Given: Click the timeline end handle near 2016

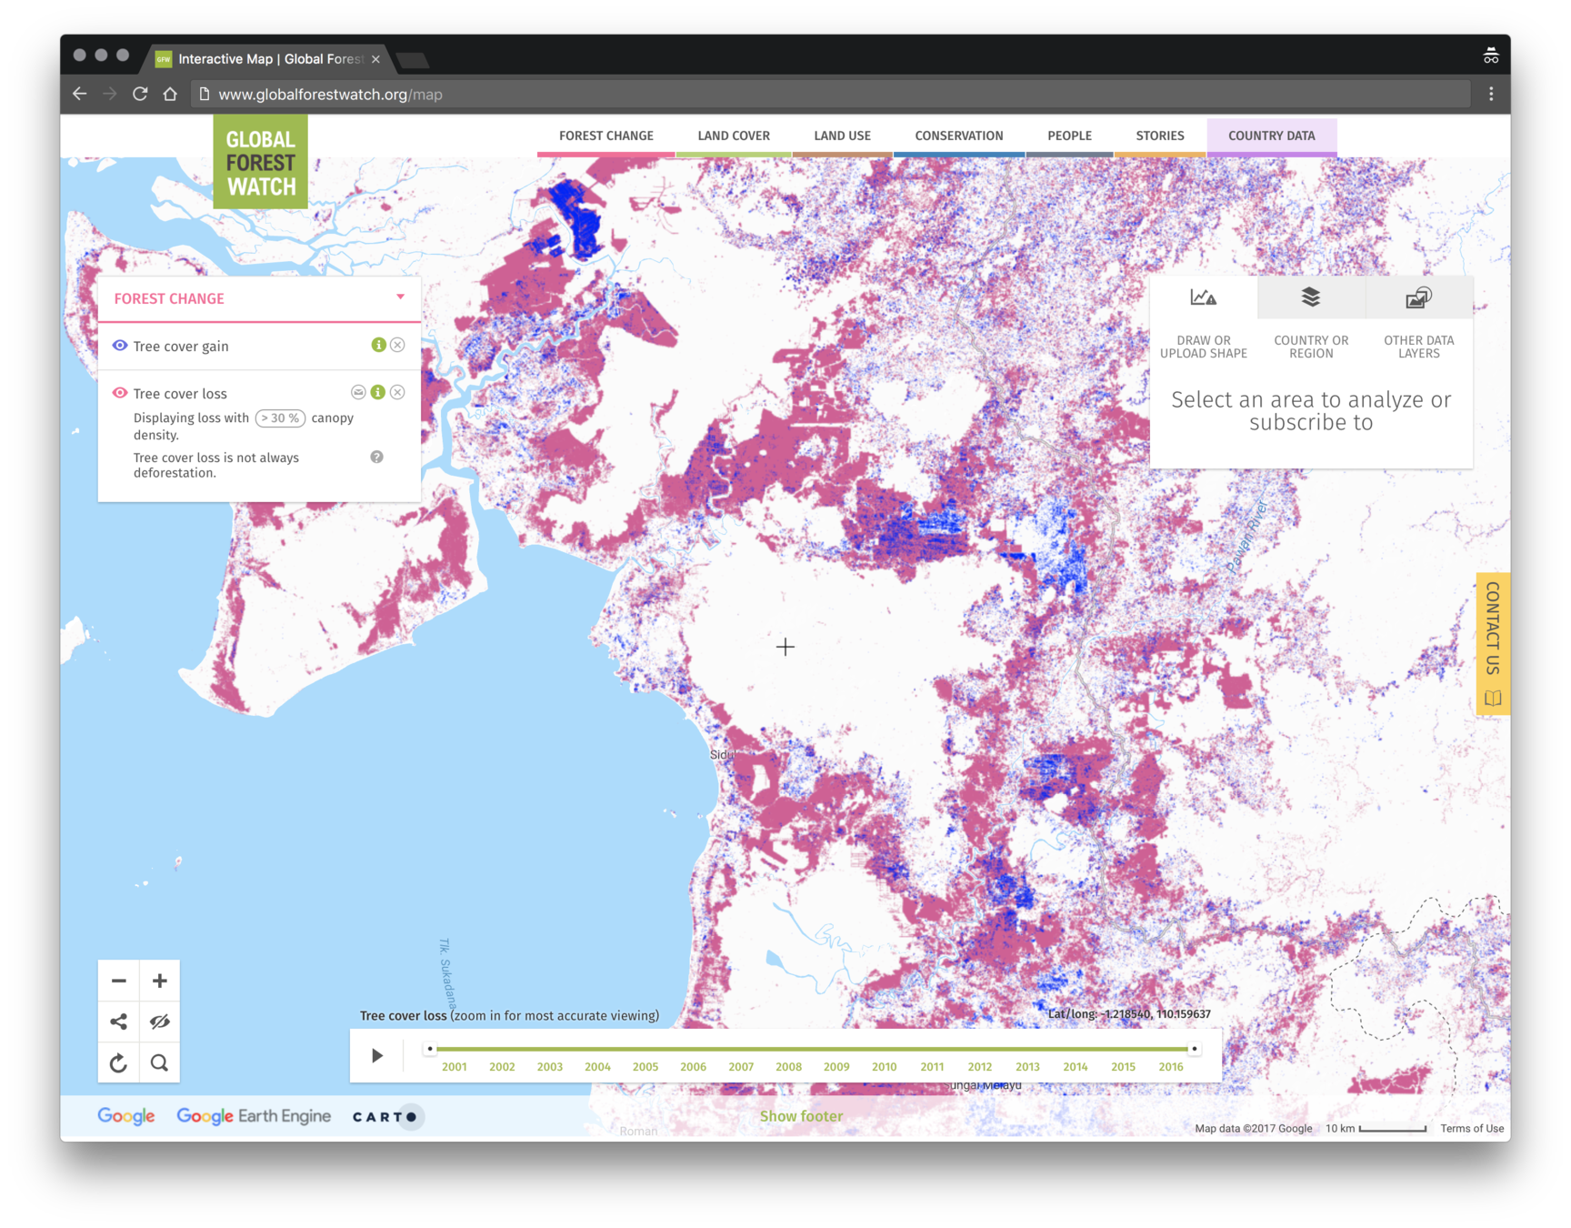Looking at the screenshot, I should tap(1194, 1049).
